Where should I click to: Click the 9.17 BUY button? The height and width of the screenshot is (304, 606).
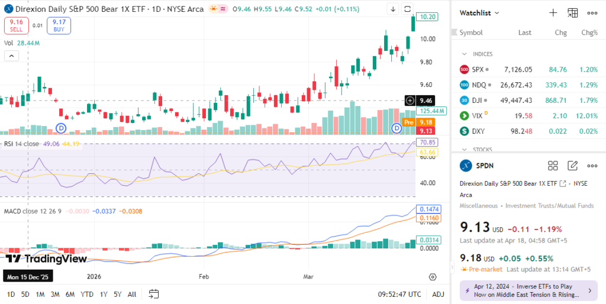point(59,25)
